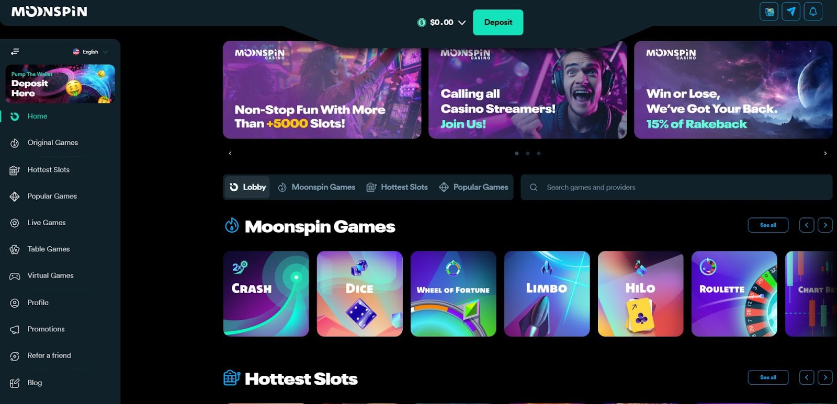Select the second carousel dot indicator
837x404 pixels.
click(x=528, y=153)
